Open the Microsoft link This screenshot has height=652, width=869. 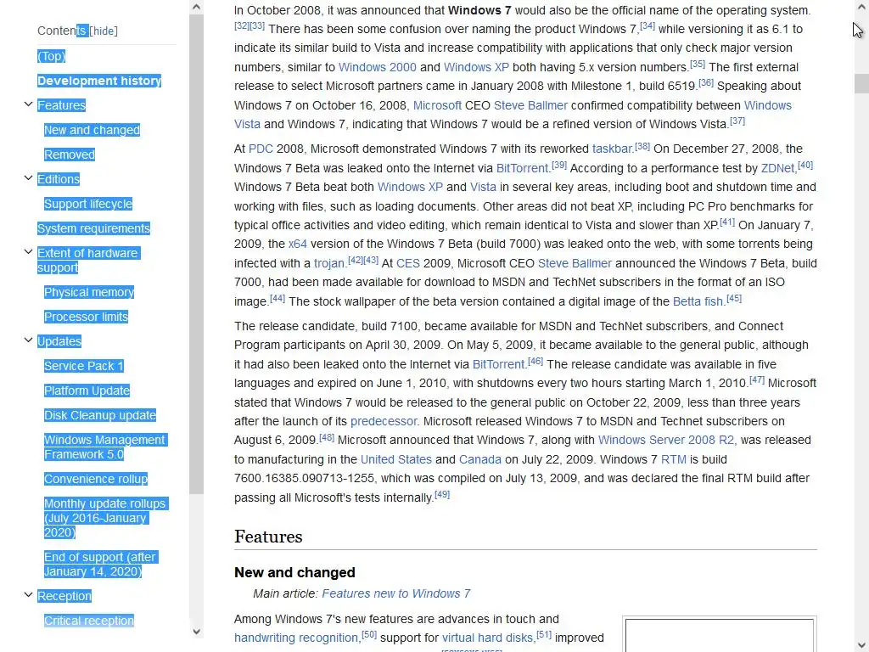pos(437,105)
